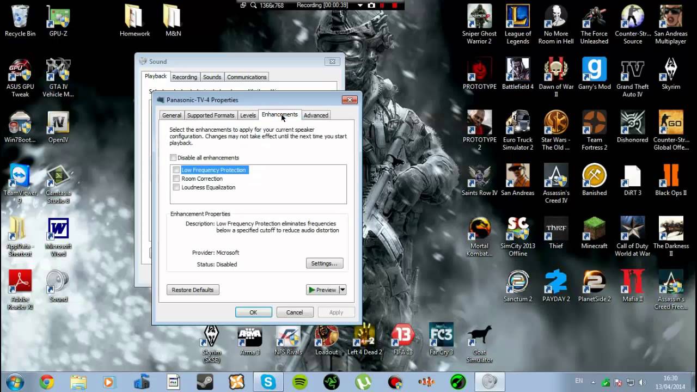Open the OpenIV desktop shortcut

click(58, 127)
